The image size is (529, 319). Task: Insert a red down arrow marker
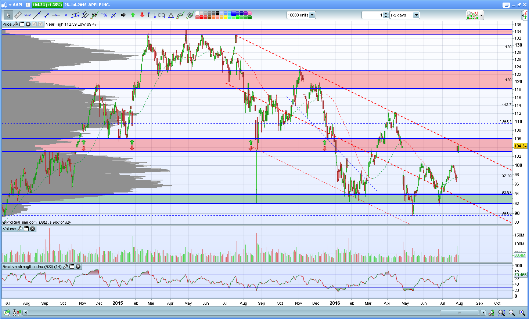pos(142,15)
